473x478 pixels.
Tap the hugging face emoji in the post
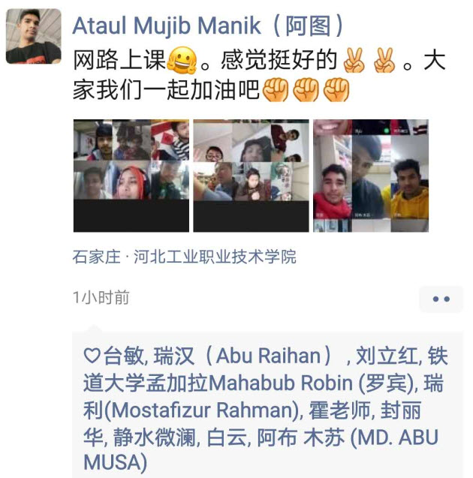(x=182, y=60)
